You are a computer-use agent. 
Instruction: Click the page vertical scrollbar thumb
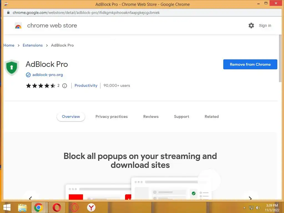coord(280,58)
